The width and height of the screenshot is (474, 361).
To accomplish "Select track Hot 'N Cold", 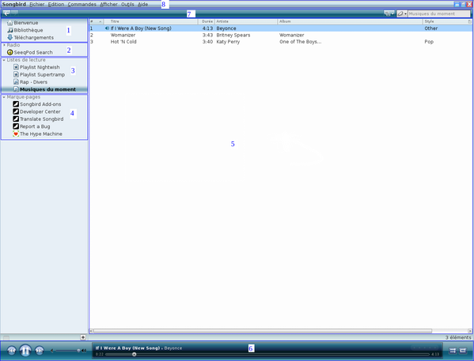I will [x=123, y=42].
